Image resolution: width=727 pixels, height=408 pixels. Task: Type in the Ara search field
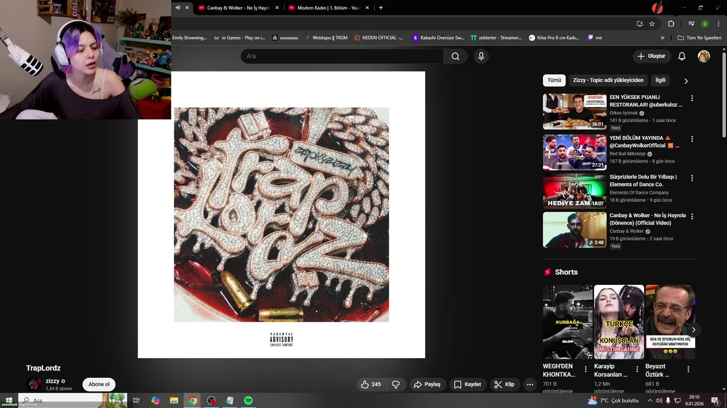click(342, 56)
